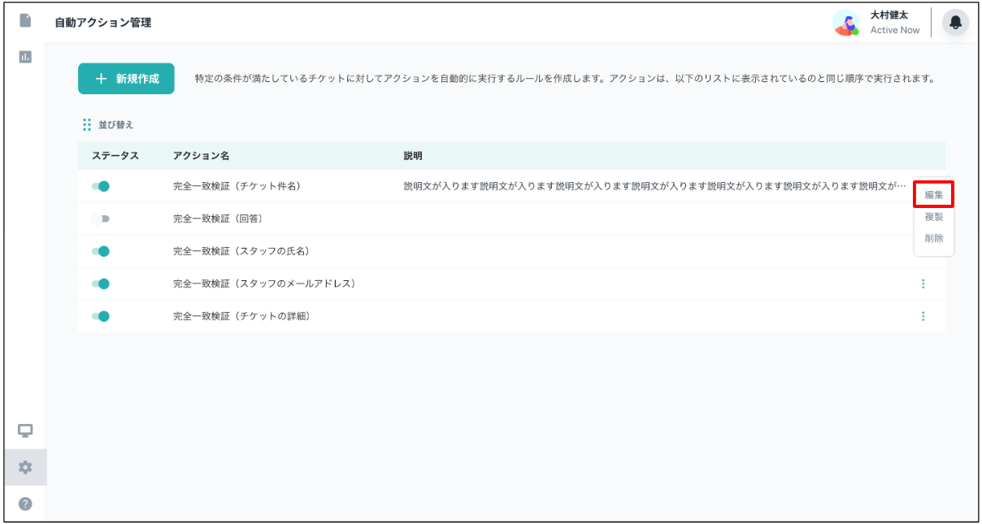Open the monitor icon in the sidebar
The width and height of the screenshot is (982, 524).
pyautogui.click(x=25, y=430)
